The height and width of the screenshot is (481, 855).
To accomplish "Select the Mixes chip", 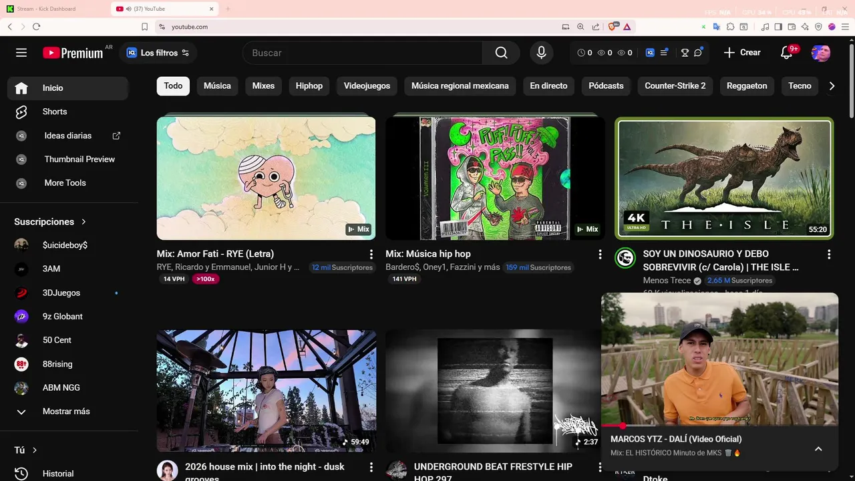I will click(263, 86).
